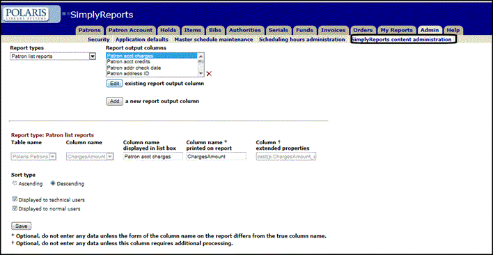
Task: Click the output columns list scroll down arrow
Action: coord(201,74)
